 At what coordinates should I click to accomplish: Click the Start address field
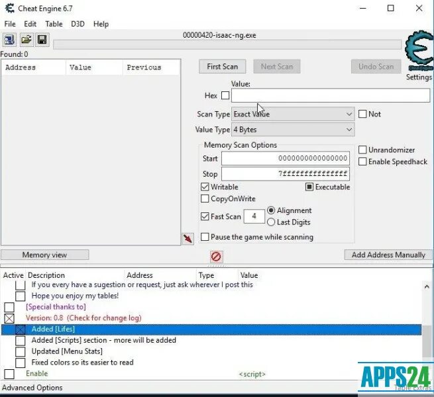(286, 158)
